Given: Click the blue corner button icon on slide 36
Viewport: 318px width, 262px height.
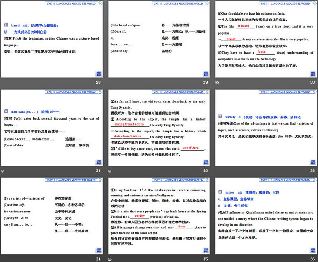Looking at the screenshot, I should [313, 251].
